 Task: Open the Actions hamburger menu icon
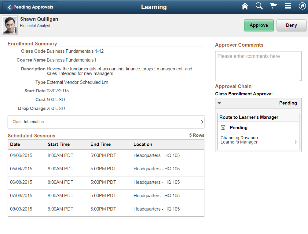pyautogui.click(x=288, y=6)
